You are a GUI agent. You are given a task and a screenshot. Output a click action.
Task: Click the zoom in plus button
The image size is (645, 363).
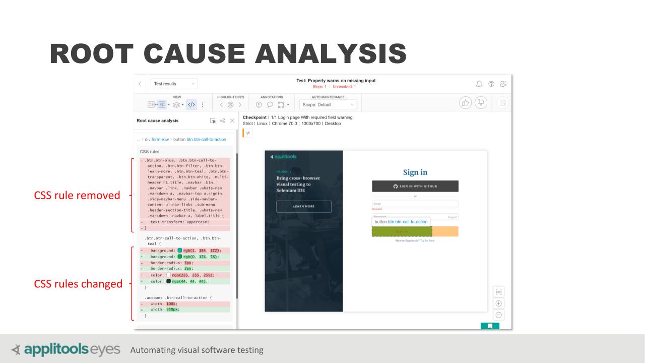tap(498, 303)
